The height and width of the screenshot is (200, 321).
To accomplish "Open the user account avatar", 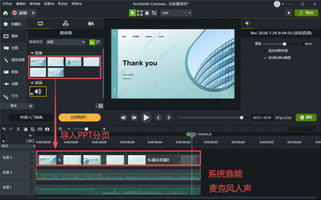I will pos(277,4).
